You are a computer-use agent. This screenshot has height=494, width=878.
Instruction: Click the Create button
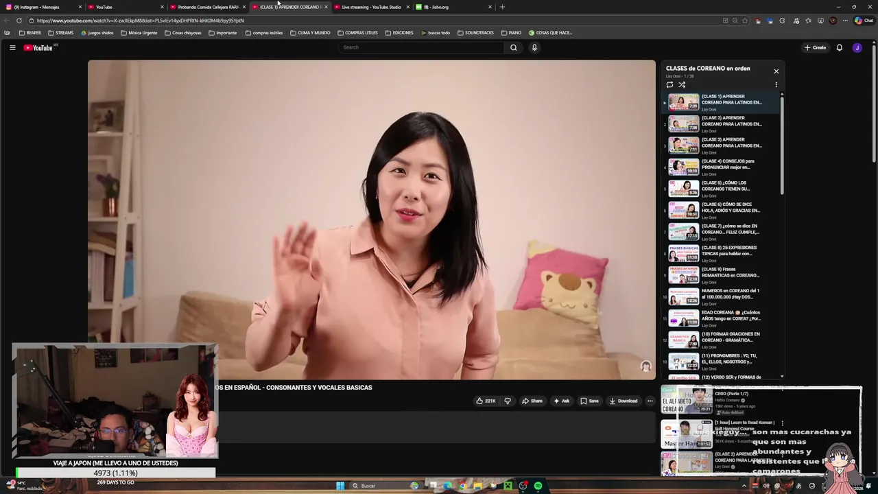[815, 47]
